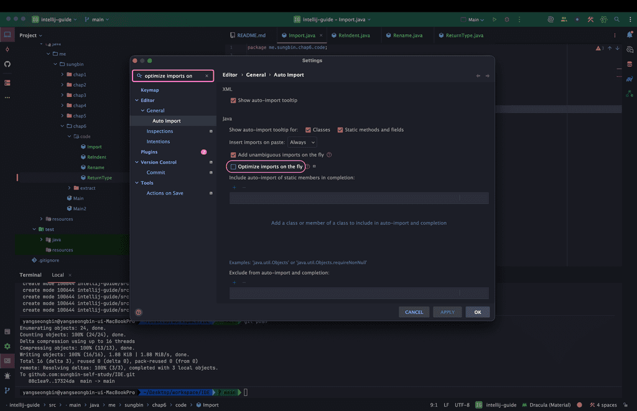Click the OK button in Settings
Viewport: 637px width, 411px height.
477,312
